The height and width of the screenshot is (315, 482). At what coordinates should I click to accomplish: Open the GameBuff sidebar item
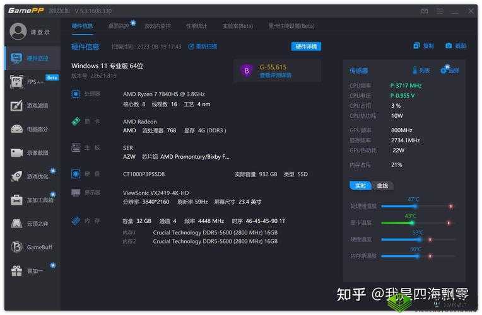[33, 247]
